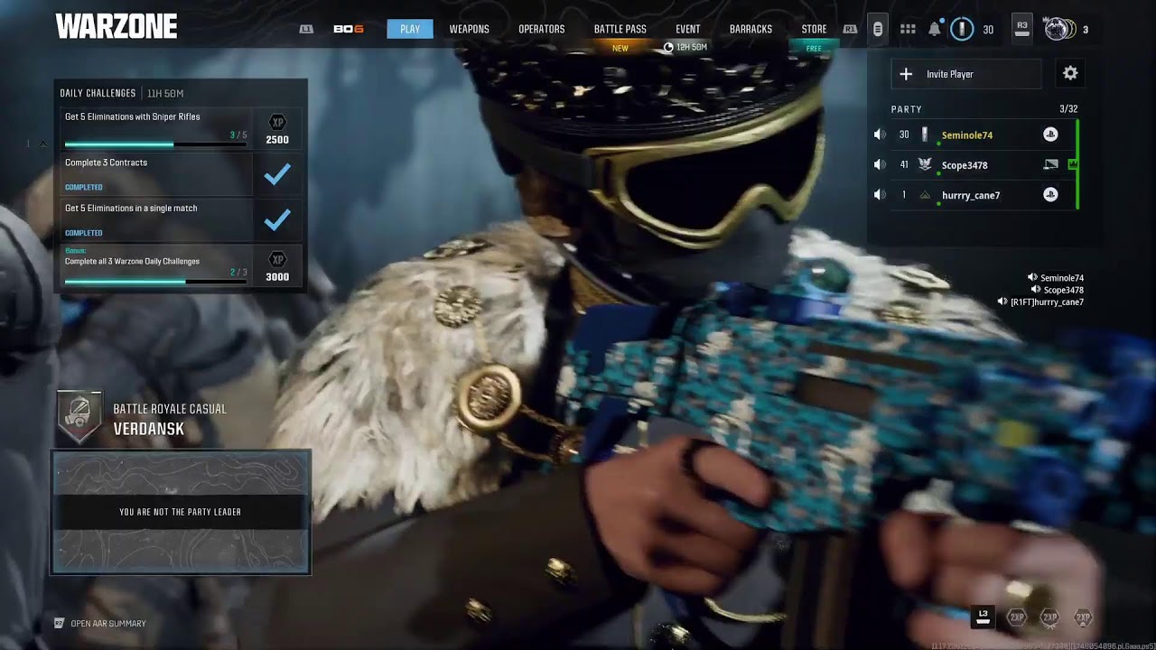The image size is (1156, 650).
Task: Click the Verdansk map preview thumbnail
Action: click(181, 512)
